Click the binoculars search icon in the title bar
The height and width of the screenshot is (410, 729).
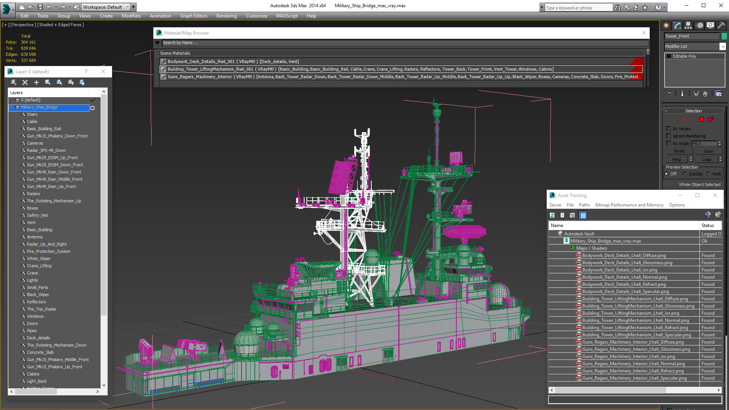618,7
